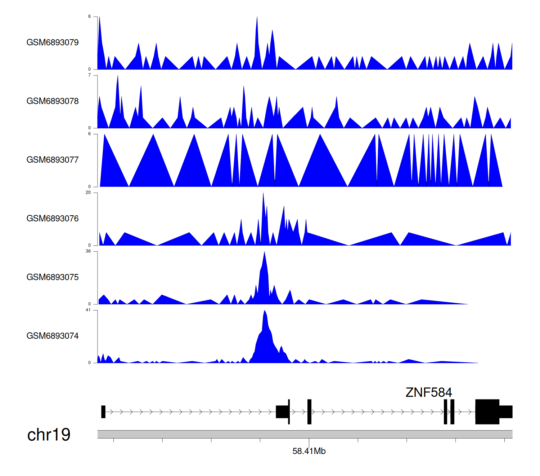The image size is (540, 476).
Task: Click the GSM6893077 sample name
Action: coord(53,160)
